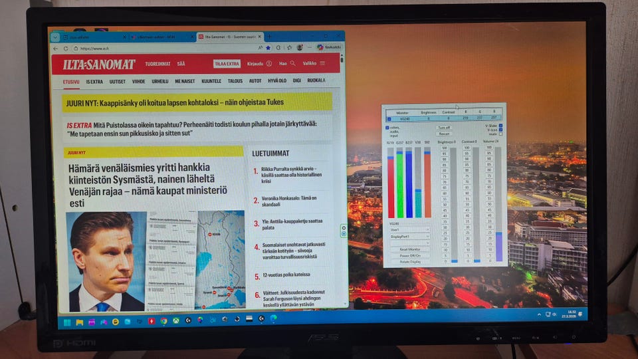Open the Copilot Keskustelu button
The width and height of the screenshot is (638, 359).
click(x=329, y=47)
